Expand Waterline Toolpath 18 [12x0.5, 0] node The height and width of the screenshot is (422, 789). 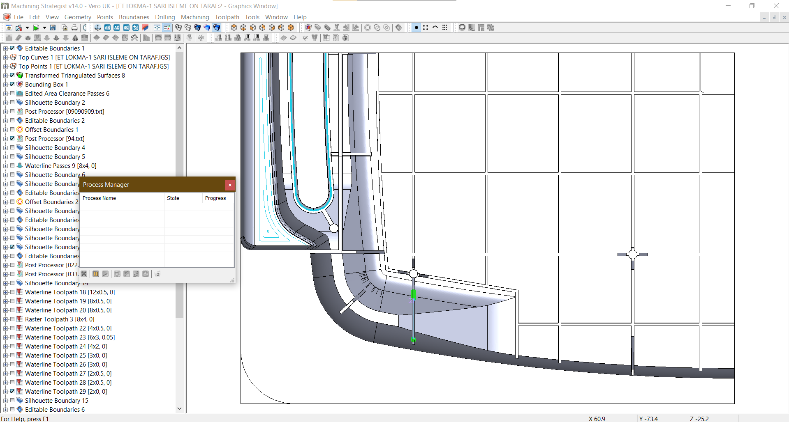pos(6,292)
